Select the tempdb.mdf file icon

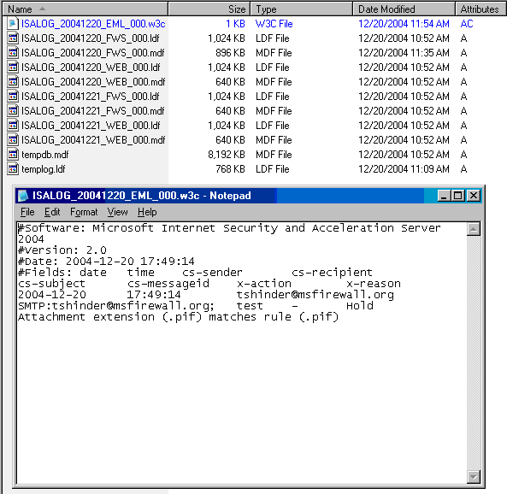13,155
